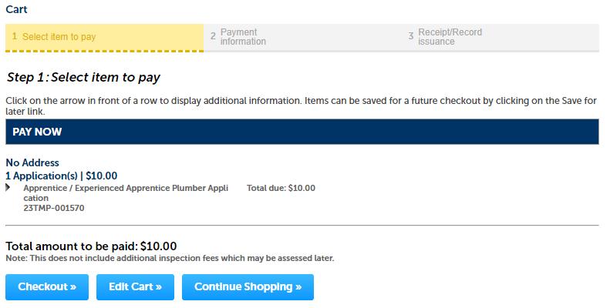Click the Checkout button

47,287
